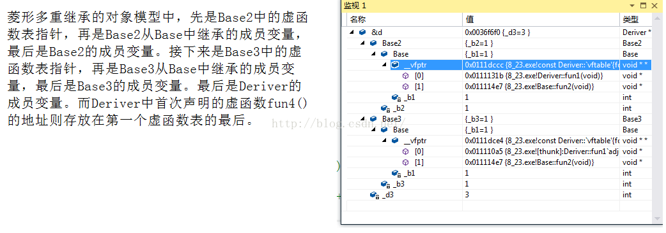
Task: Collapse the &d root node
Action: 352,32
